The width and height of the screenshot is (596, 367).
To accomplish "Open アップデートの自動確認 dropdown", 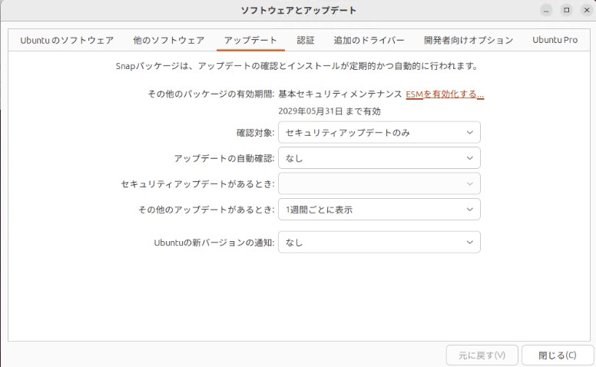I will tap(379, 158).
